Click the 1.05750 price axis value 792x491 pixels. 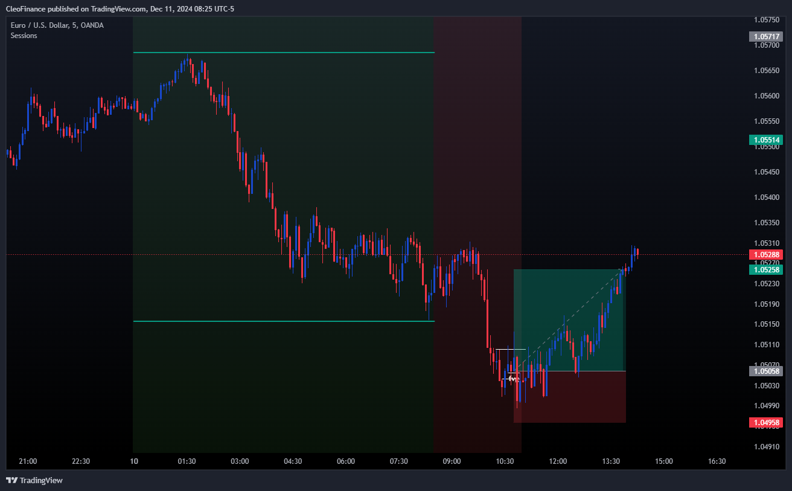(x=767, y=20)
